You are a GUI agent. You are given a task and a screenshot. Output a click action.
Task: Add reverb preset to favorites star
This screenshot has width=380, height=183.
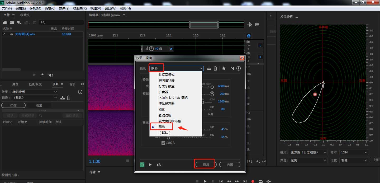[224, 68]
